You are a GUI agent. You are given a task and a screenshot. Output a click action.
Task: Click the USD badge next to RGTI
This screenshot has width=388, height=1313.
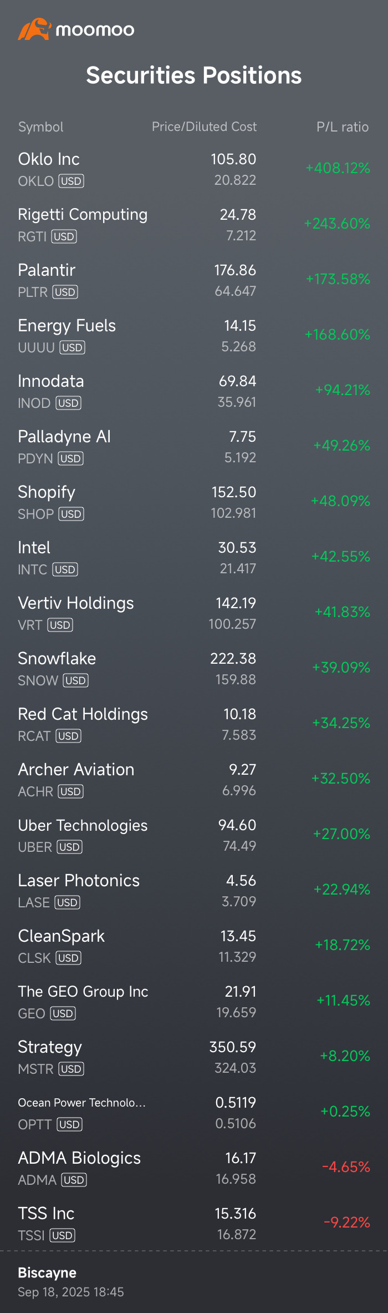64,236
